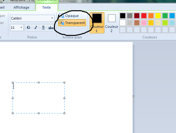Screen dimensions: 176x133
Task: Open font size 11 dropdown
Action: point(17,28)
